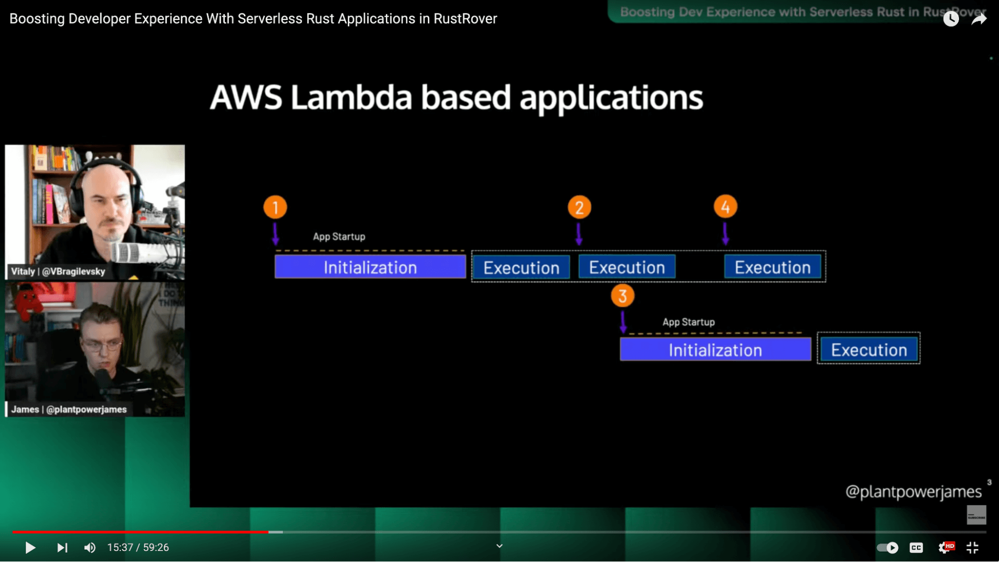Expand the chevron below the progress bar
Screen dimensions: 999x562
(x=499, y=546)
